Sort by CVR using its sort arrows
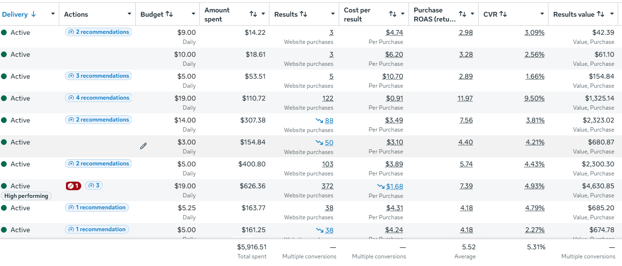 [503, 14]
